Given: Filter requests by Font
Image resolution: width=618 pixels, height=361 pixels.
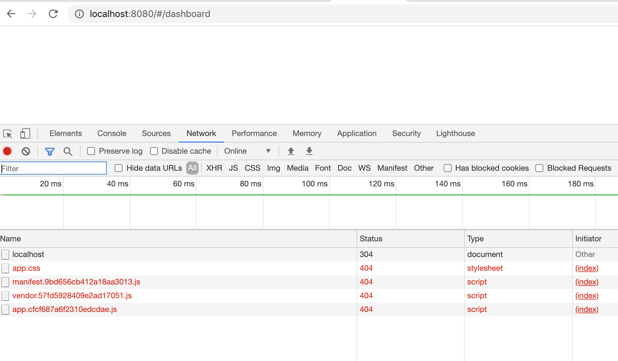Looking at the screenshot, I should 323,168.
